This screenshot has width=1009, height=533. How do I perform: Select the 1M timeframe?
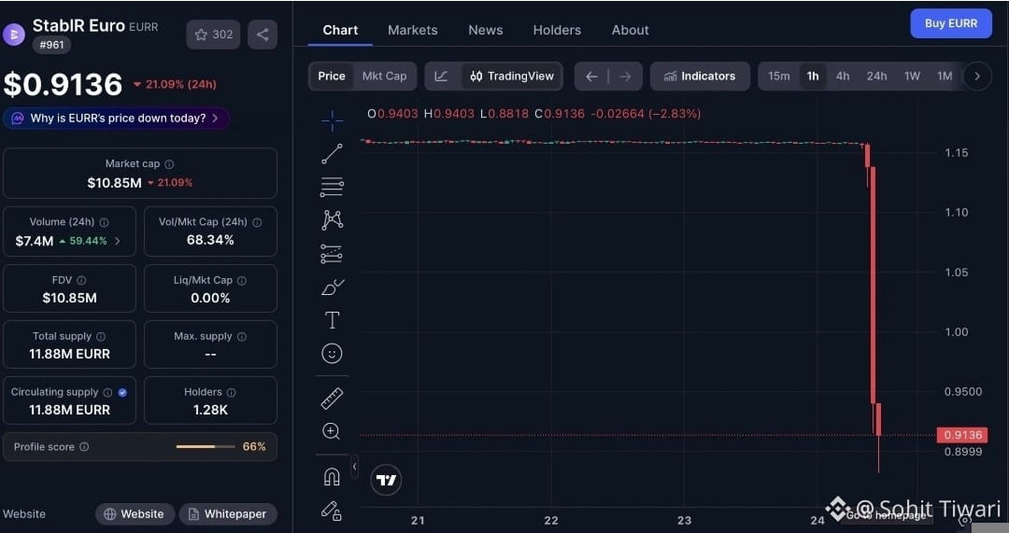coord(944,76)
